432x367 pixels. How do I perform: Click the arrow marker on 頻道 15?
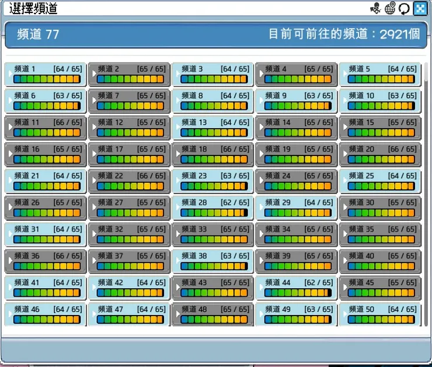(x=345, y=127)
